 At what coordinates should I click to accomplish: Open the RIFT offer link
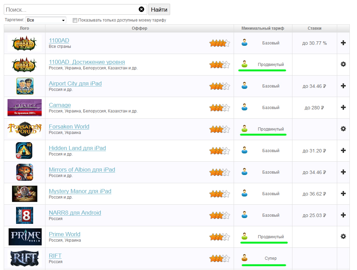[x=55, y=256]
